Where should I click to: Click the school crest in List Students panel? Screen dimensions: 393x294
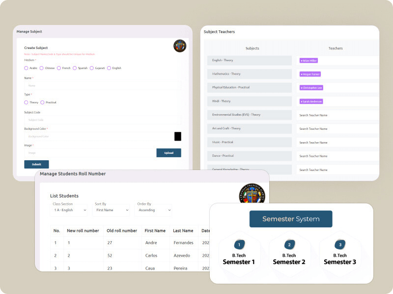[x=252, y=195]
